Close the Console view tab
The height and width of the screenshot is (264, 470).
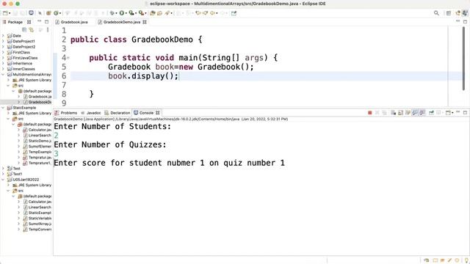[x=158, y=113]
